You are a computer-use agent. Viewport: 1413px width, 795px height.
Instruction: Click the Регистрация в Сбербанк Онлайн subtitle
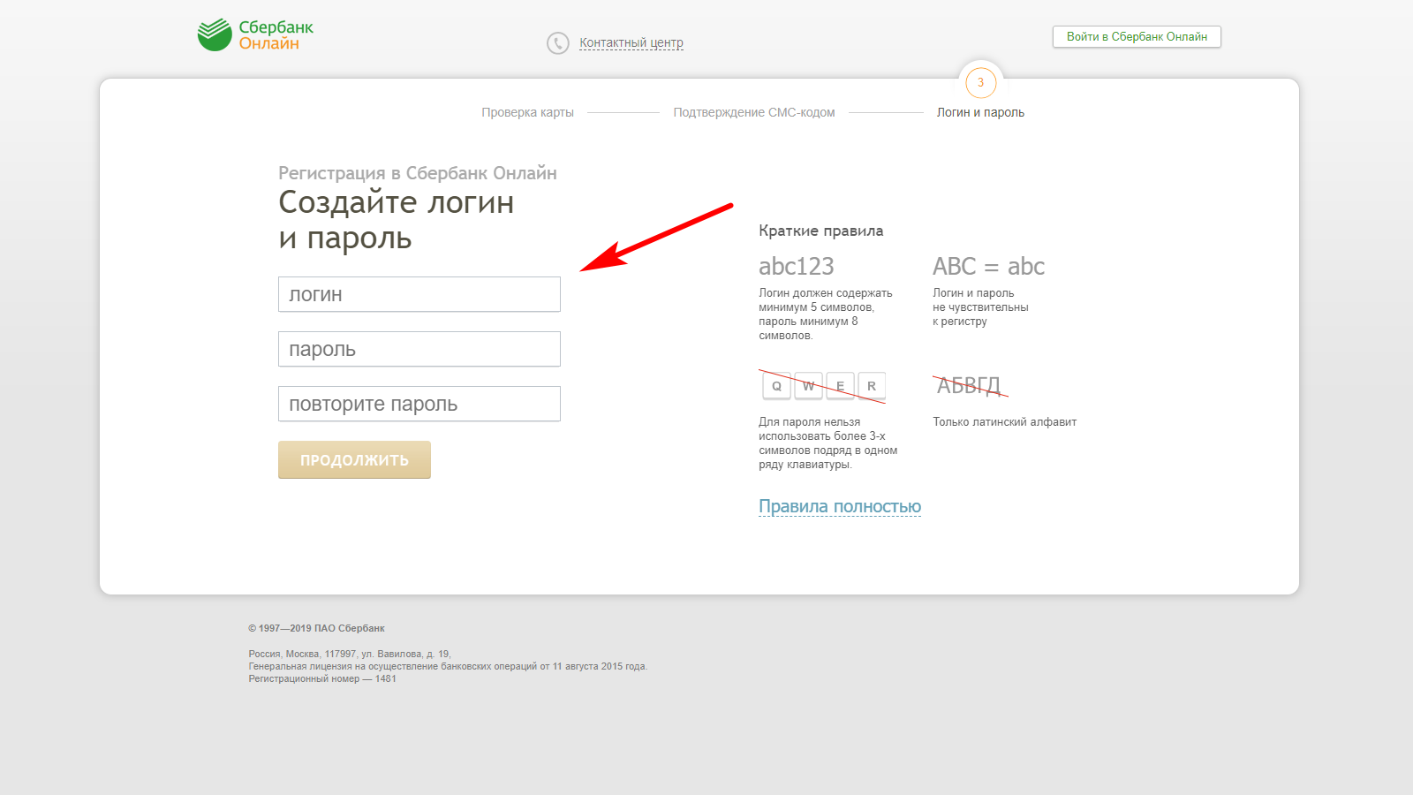click(418, 173)
